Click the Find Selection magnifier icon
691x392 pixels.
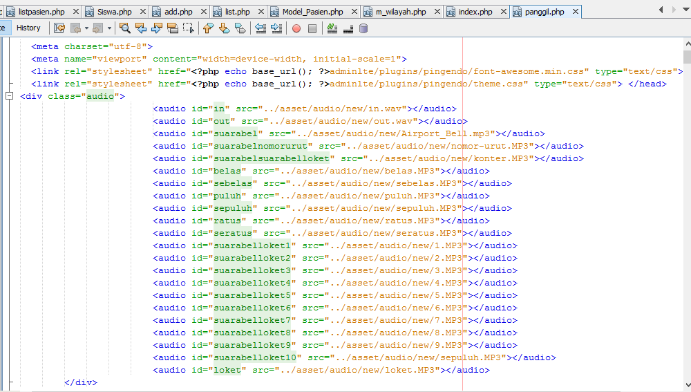click(x=125, y=28)
